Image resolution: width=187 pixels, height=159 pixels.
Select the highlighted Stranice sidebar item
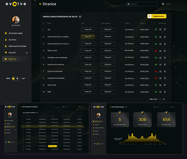pos(15,59)
